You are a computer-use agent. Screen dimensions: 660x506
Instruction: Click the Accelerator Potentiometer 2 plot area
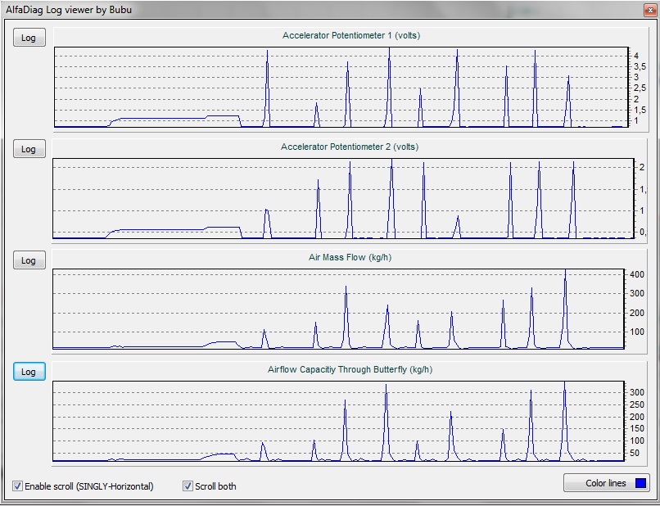343,199
